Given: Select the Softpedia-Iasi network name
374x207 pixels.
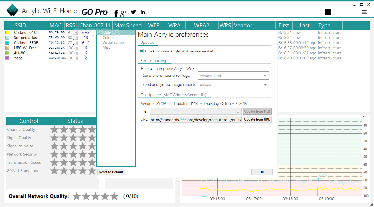Looking at the screenshot, I should pos(26,38).
